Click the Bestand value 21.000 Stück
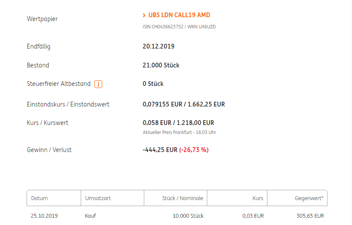The height and width of the screenshot is (225, 352). (161, 65)
